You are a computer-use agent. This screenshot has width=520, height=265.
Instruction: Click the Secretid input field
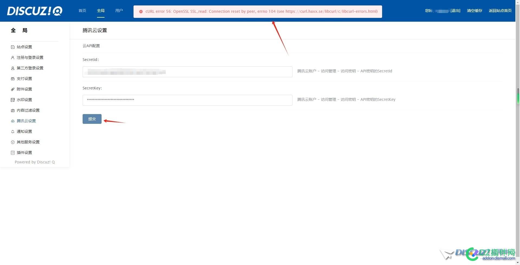pos(187,72)
